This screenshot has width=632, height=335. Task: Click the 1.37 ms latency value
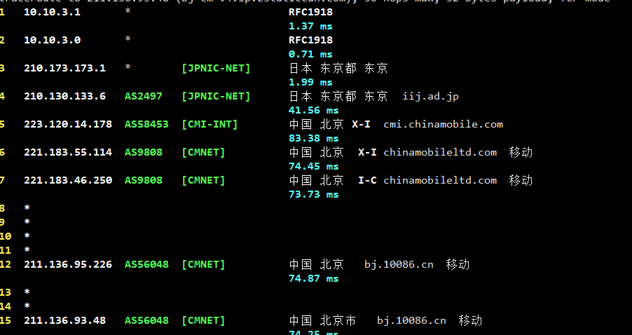pyautogui.click(x=310, y=26)
